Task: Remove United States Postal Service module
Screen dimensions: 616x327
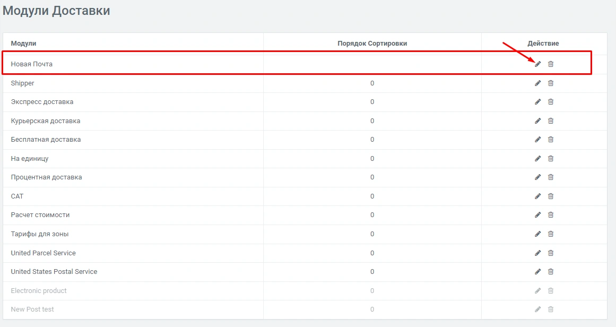Action: tap(550, 272)
